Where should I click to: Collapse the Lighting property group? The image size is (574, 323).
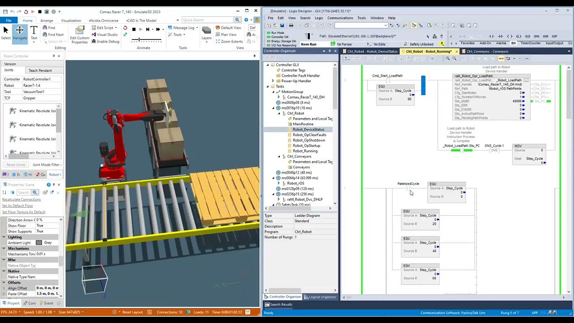(x=4, y=237)
